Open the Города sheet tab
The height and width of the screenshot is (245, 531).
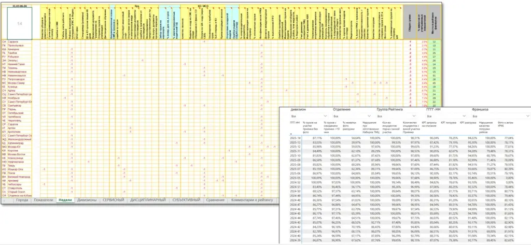pyautogui.click(x=22, y=199)
